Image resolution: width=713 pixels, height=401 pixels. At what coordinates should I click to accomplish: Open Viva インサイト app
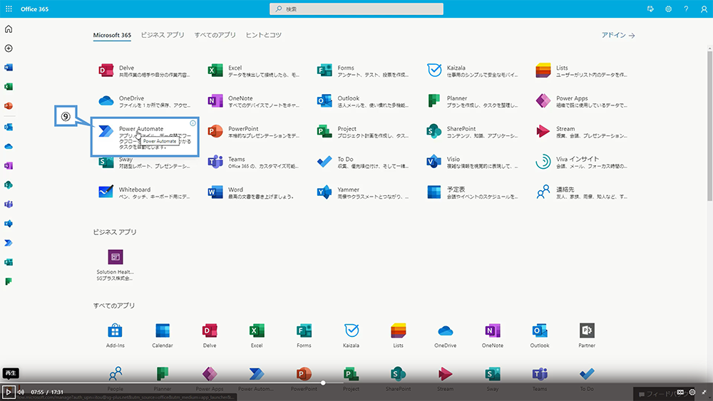(582, 162)
